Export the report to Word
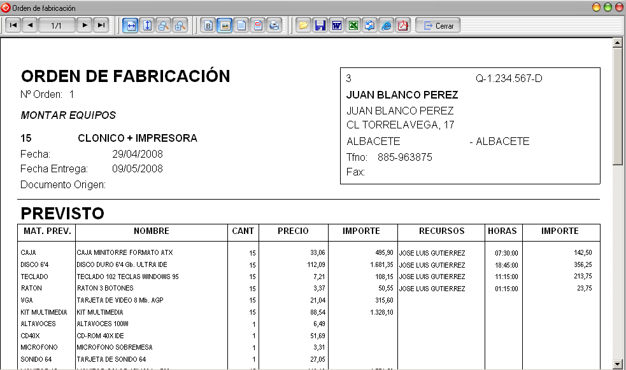 click(337, 26)
